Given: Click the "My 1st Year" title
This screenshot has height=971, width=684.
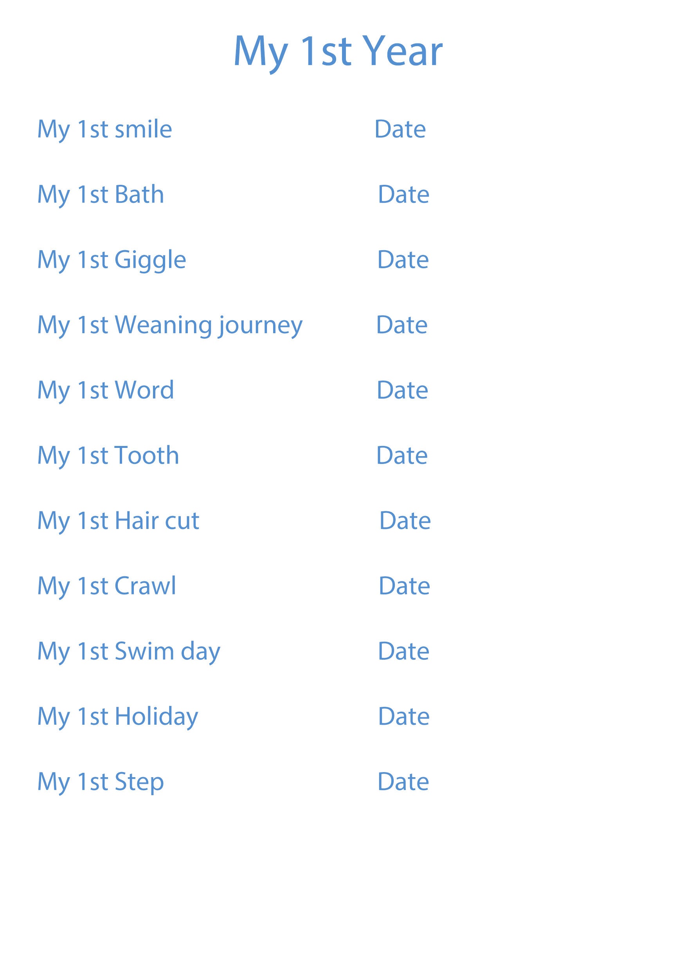Looking at the screenshot, I should click(x=338, y=52).
